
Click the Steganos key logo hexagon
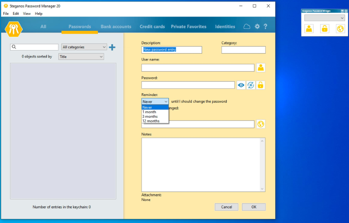coord(14,29)
